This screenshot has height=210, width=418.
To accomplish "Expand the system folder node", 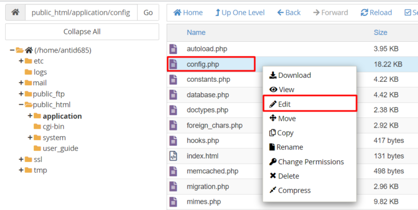I will point(30,138).
